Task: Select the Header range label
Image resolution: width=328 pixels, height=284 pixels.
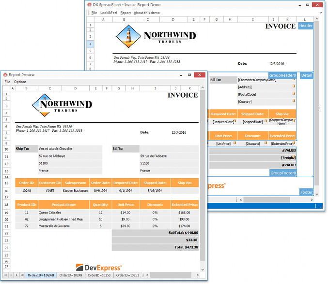Action: tap(306, 26)
